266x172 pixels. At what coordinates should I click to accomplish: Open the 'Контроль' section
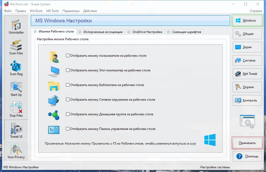247,100
